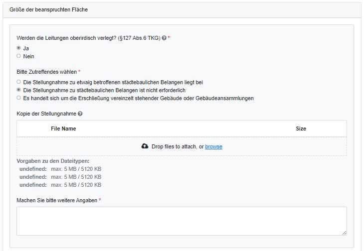Click the "Machen Sie bitte weitere Angaben" label

[57, 200]
